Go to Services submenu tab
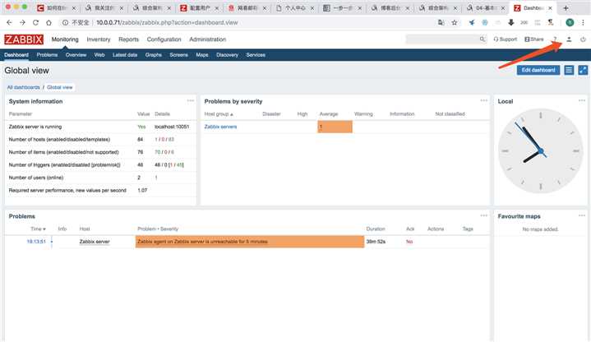 (x=256, y=55)
